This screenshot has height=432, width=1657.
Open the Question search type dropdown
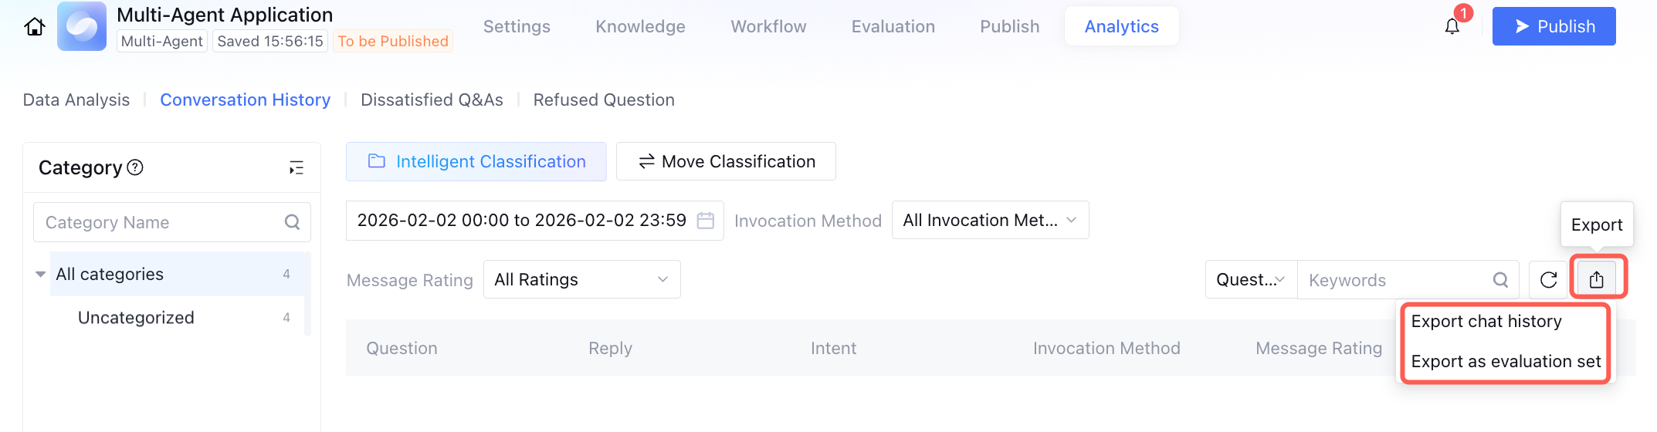(1251, 280)
